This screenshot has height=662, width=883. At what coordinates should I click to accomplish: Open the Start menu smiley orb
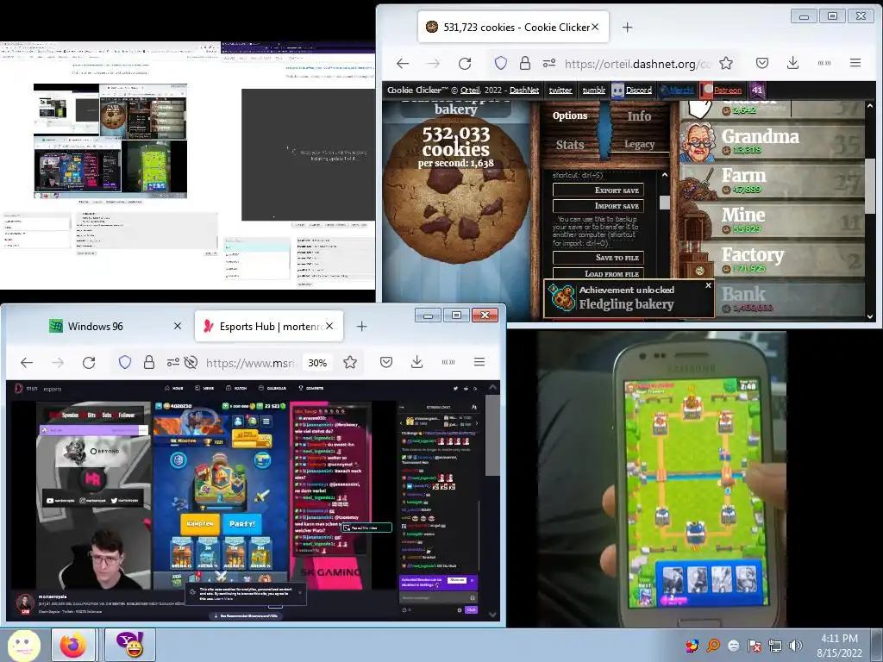click(x=23, y=645)
